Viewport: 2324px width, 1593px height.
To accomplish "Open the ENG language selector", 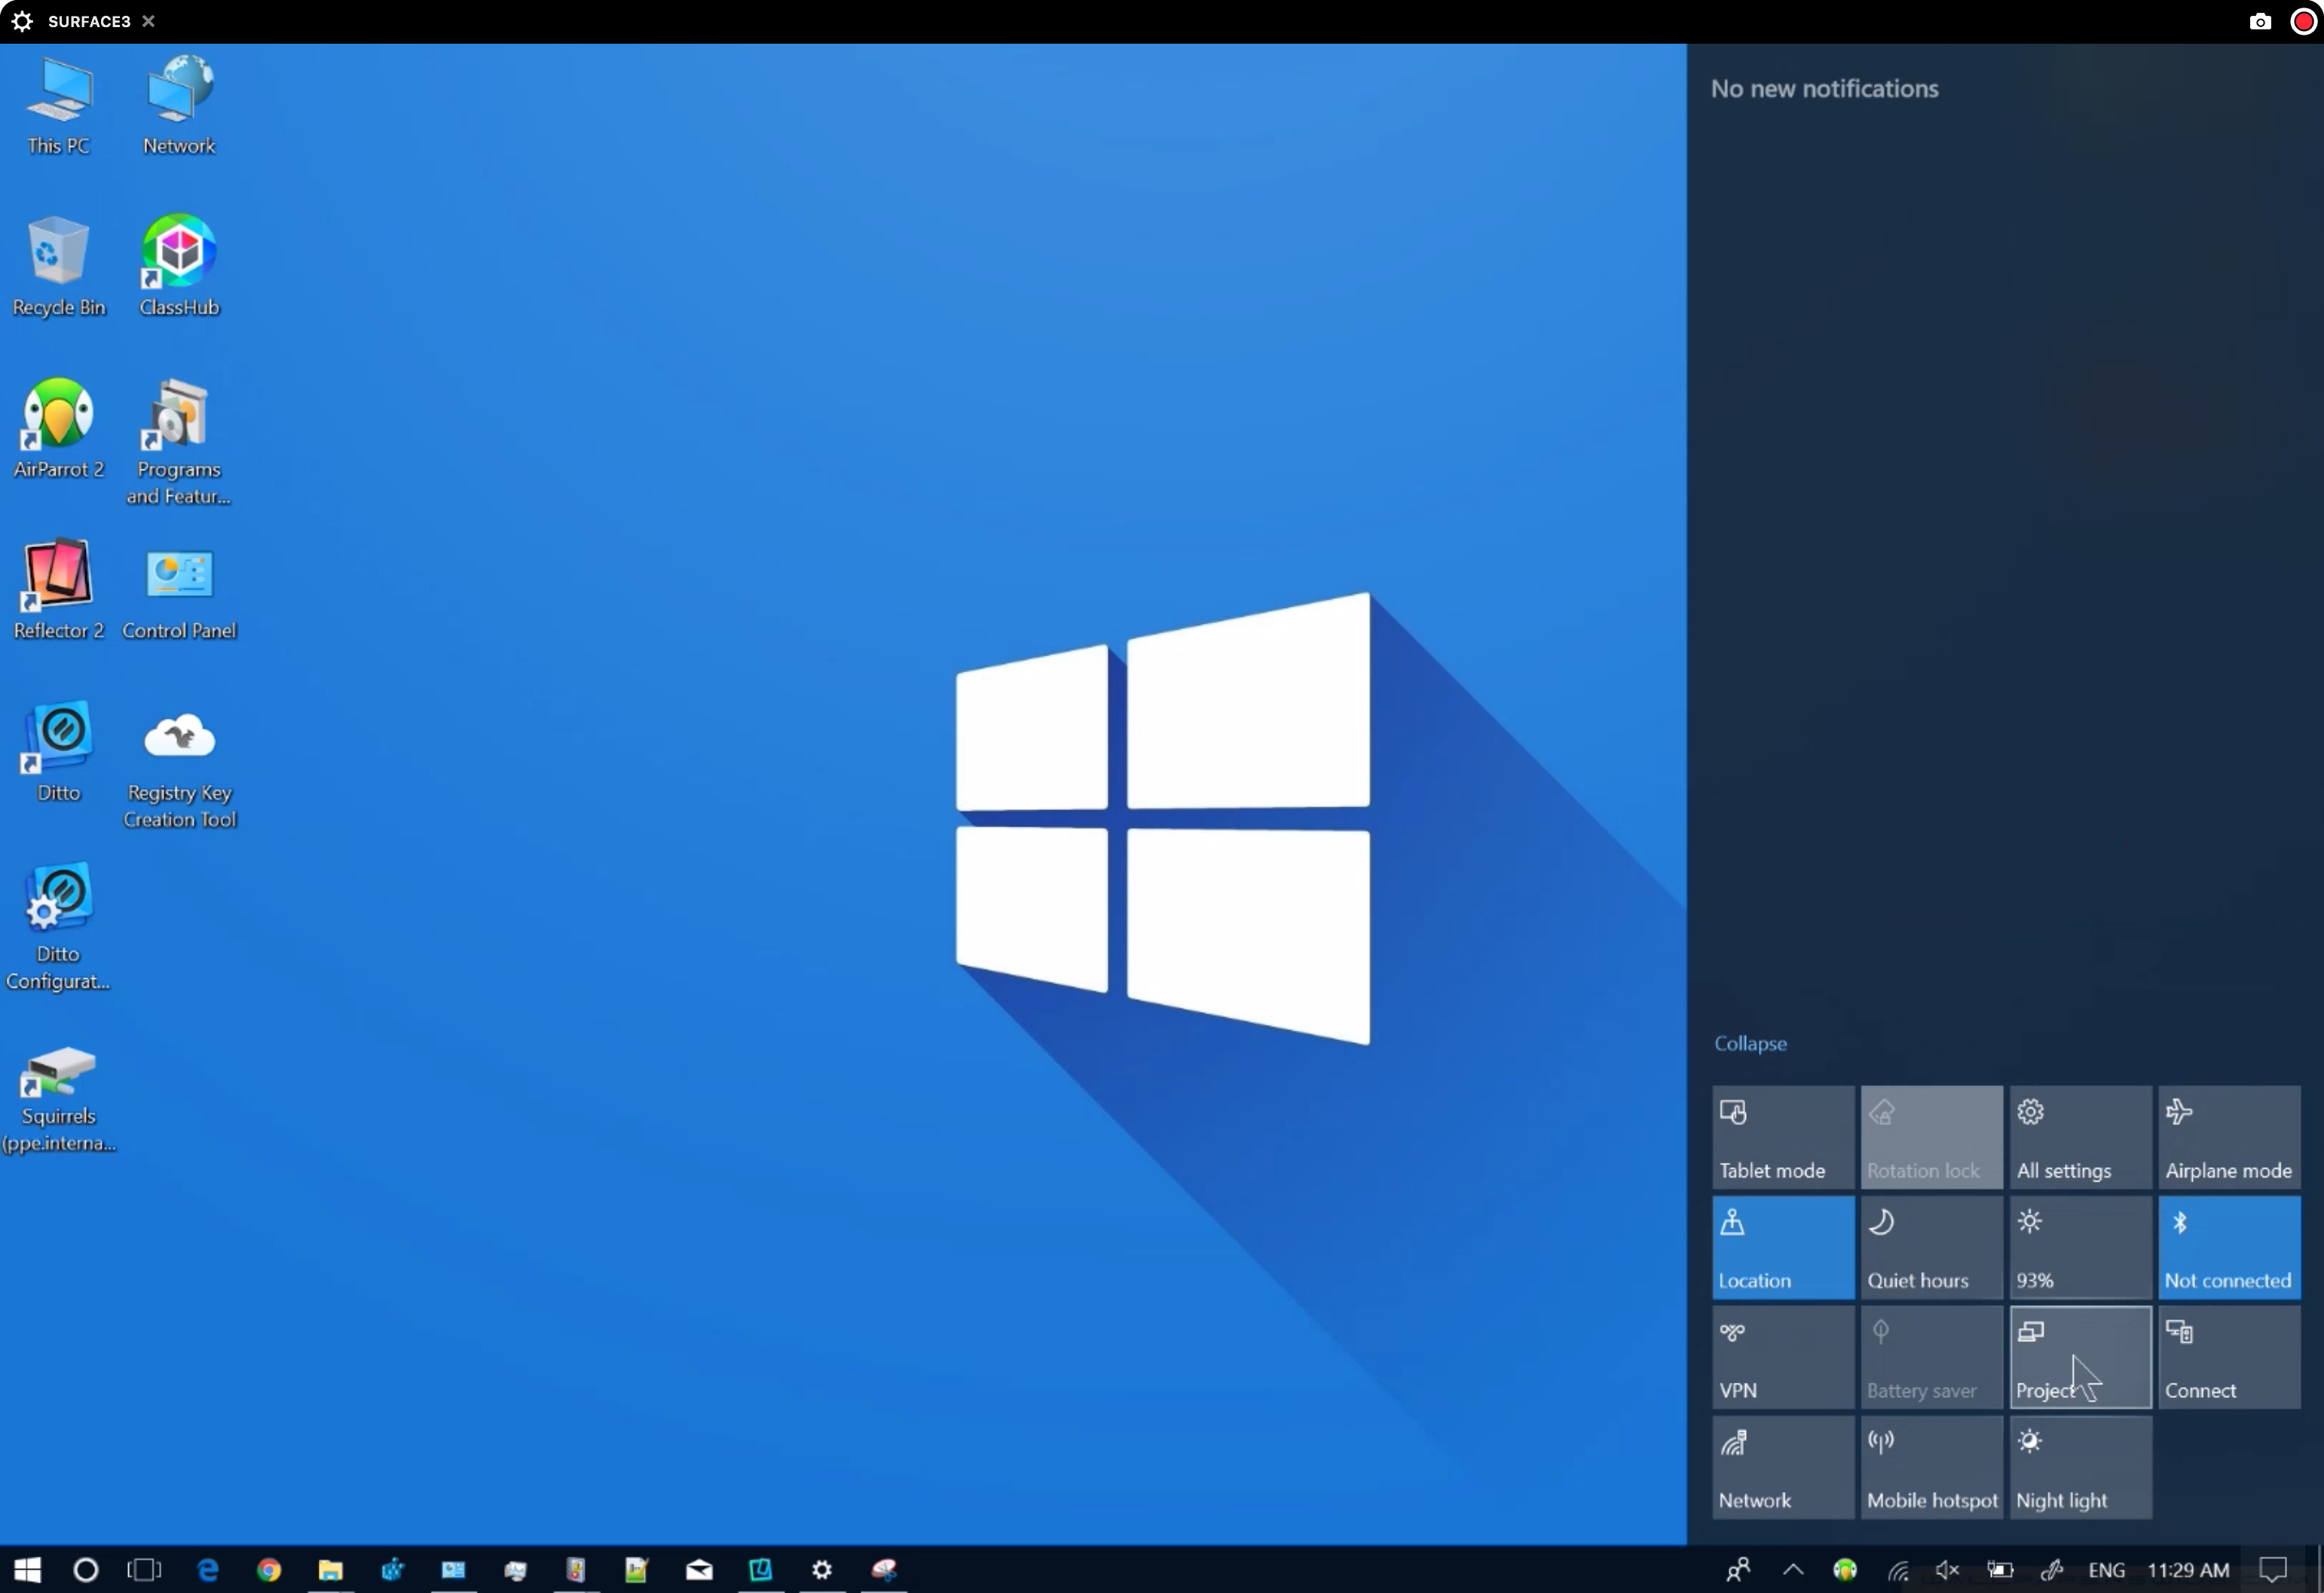I will (x=2108, y=1570).
